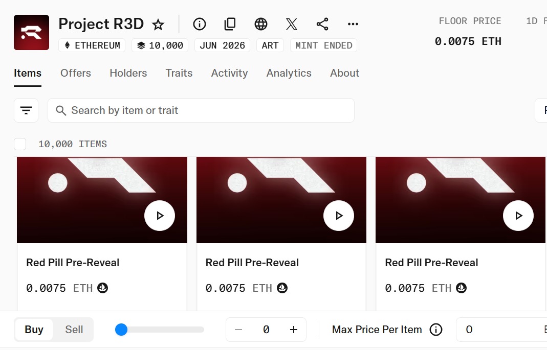Open the Traits tab
This screenshot has width=547, height=350.
(x=179, y=73)
